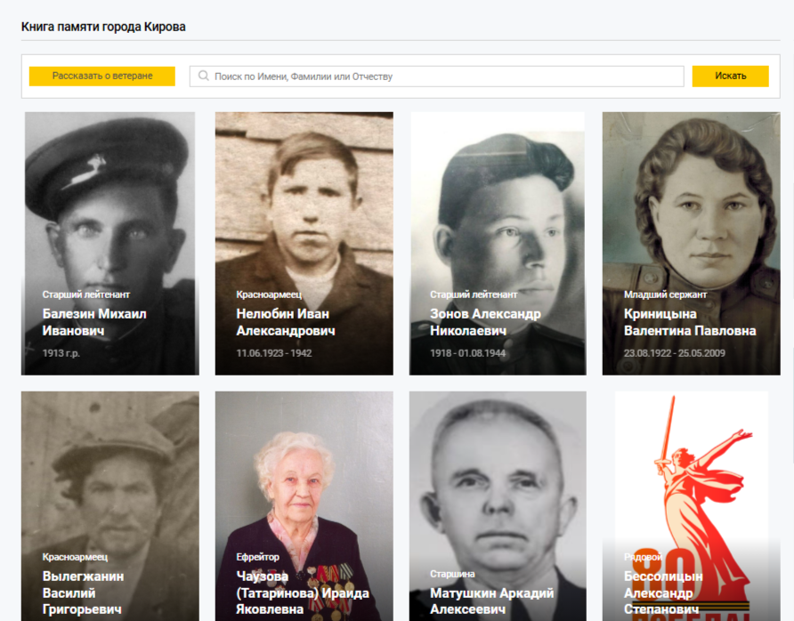
Task: Click the «Книга памяти города Кирова» heading
Action: coord(103,27)
